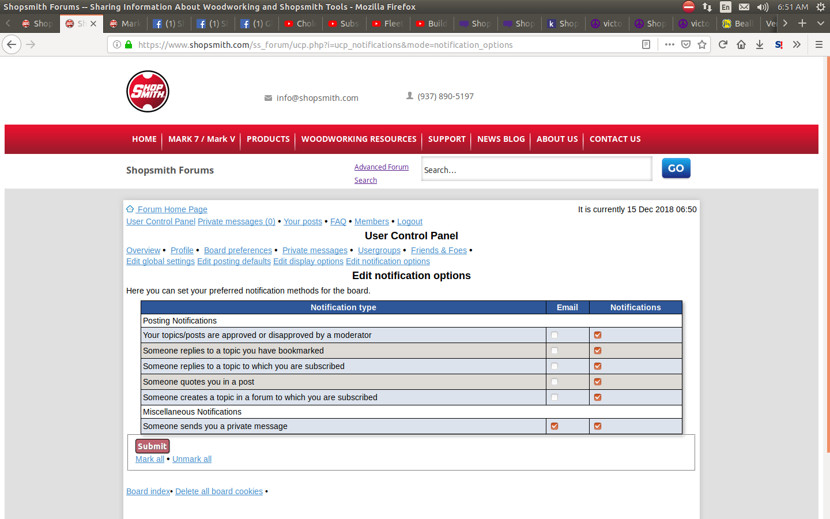Click the Firefox forward arrow button
Image resolution: width=830 pixels, height=519 pixels.
31,44
